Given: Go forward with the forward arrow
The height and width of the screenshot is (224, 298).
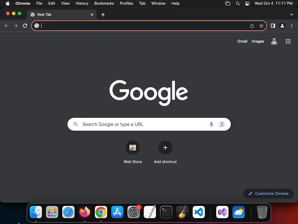Looking at the screenshot, I should coord(16,26).
